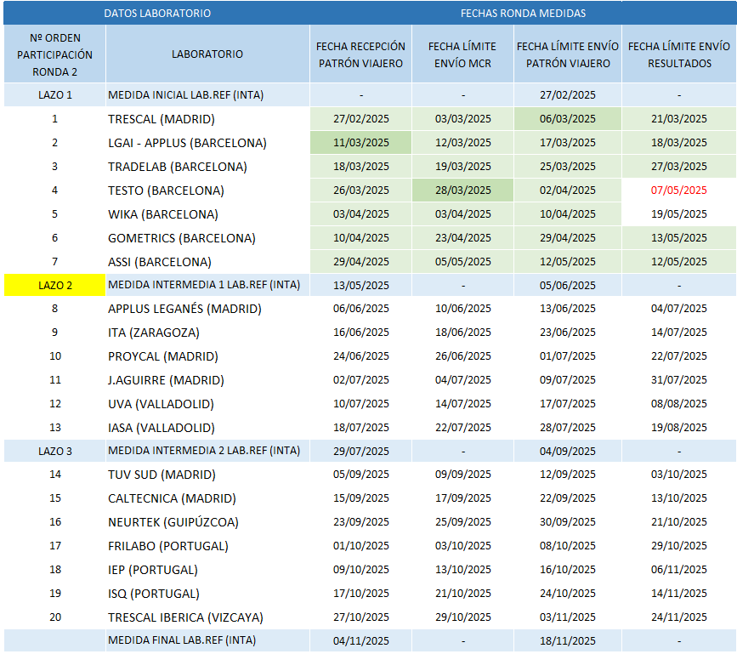Select the 30/09/2025 date in NEURTEK row
Viewport: 737px width, 654px height.
(x=568, y=522)
